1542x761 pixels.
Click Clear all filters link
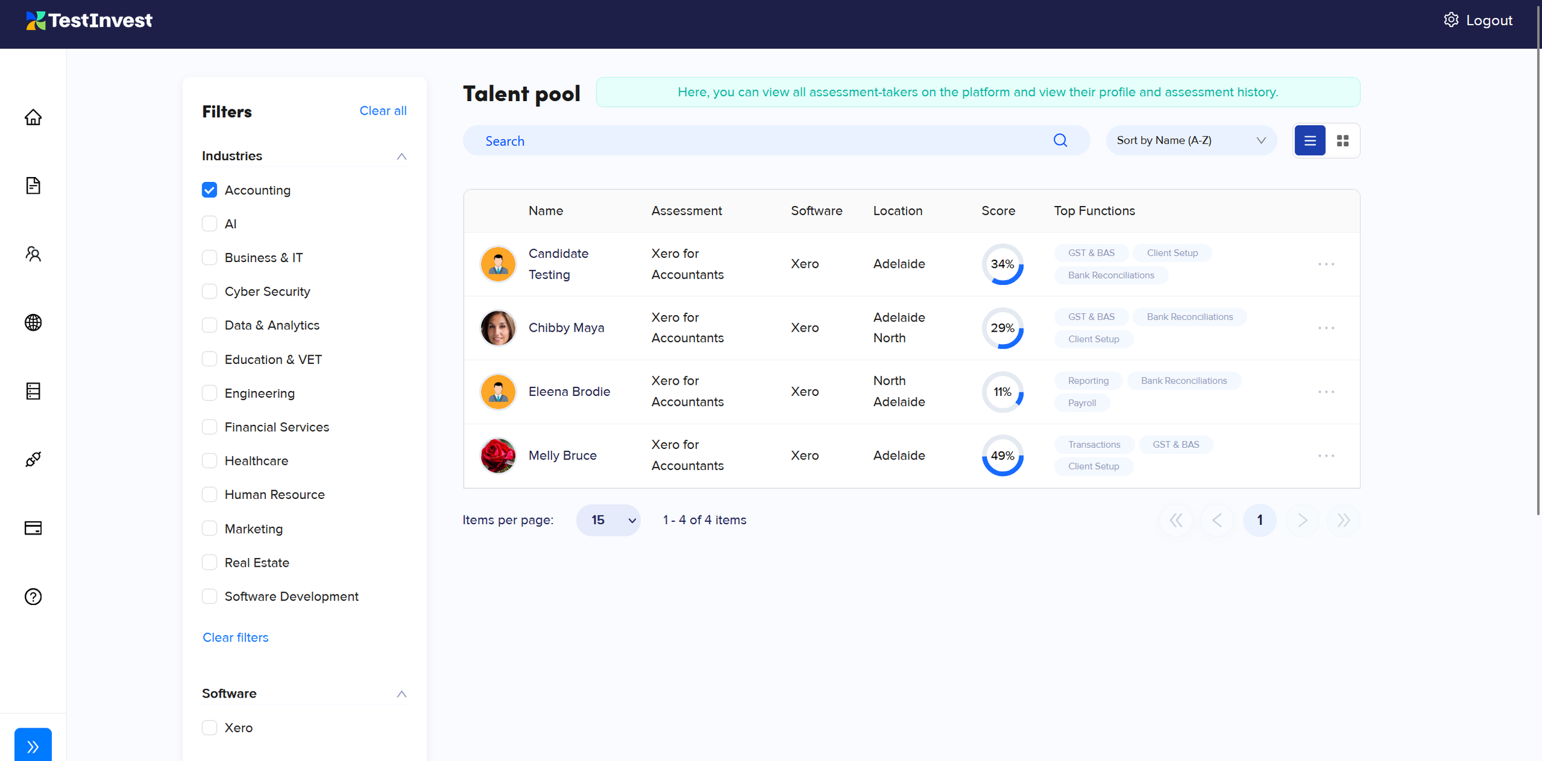pyautogui.click(x=383, y=111)
